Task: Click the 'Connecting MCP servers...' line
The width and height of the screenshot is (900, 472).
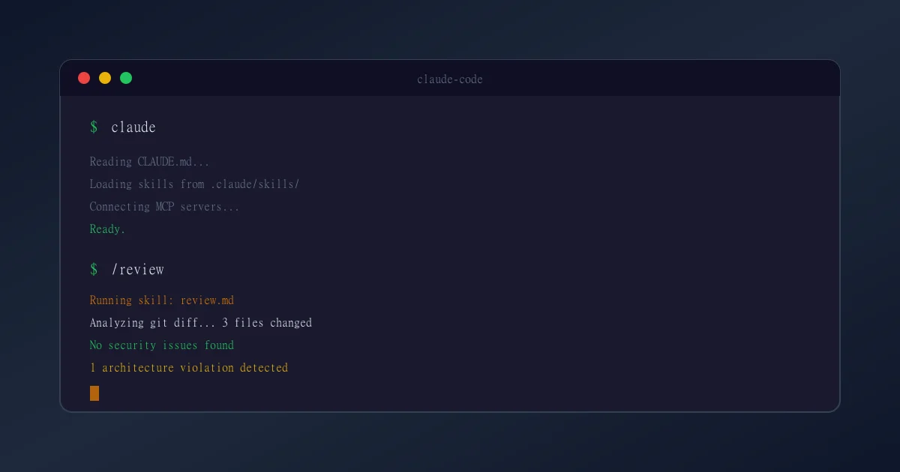Action: pyautogui.click(x=163, y=206)
